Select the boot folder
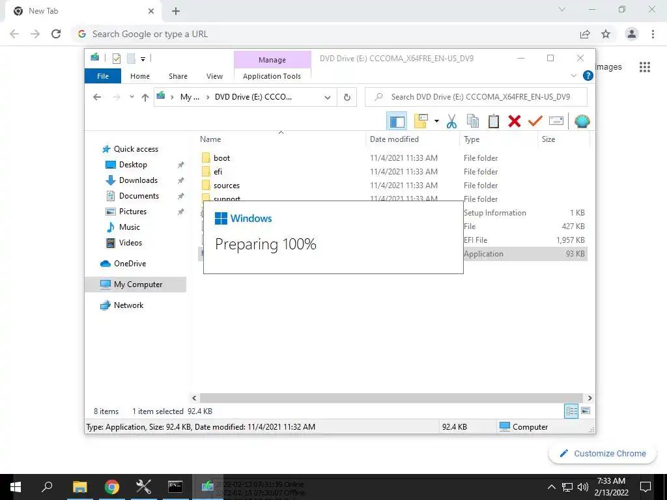 [x=221, y=158]
